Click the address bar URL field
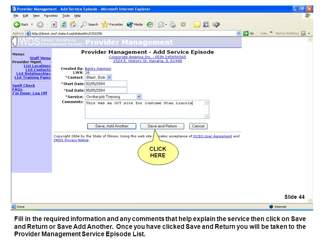Viewport: 324px width, 243px height. pos(133,33)
